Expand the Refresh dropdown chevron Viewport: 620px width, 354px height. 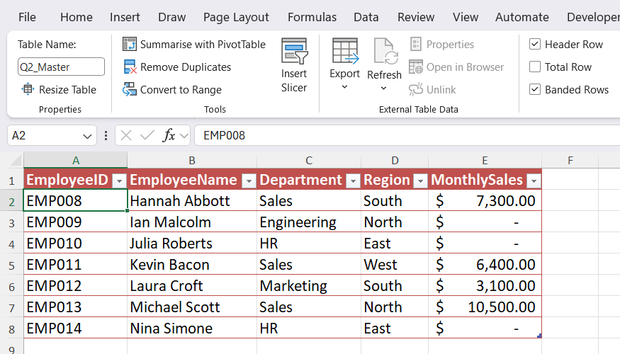pos(383,88)
